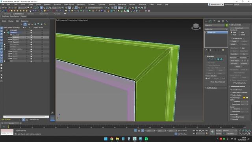Toggle visibility eye for Shape004 row
The height and width of the screenshot is (142, 252).
click(9, 42)
